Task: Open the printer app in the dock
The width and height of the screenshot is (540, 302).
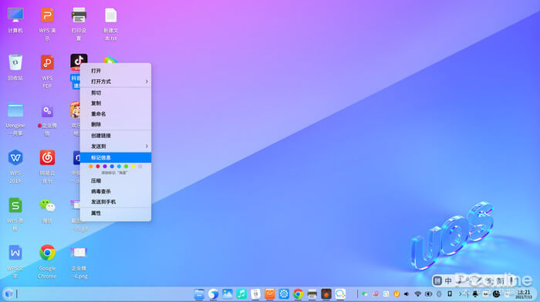Action: pos(312,294)
